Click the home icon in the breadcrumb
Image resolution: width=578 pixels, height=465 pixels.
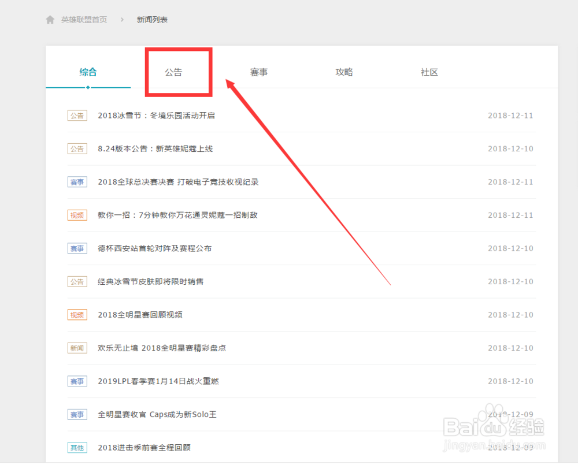point(50,19)
